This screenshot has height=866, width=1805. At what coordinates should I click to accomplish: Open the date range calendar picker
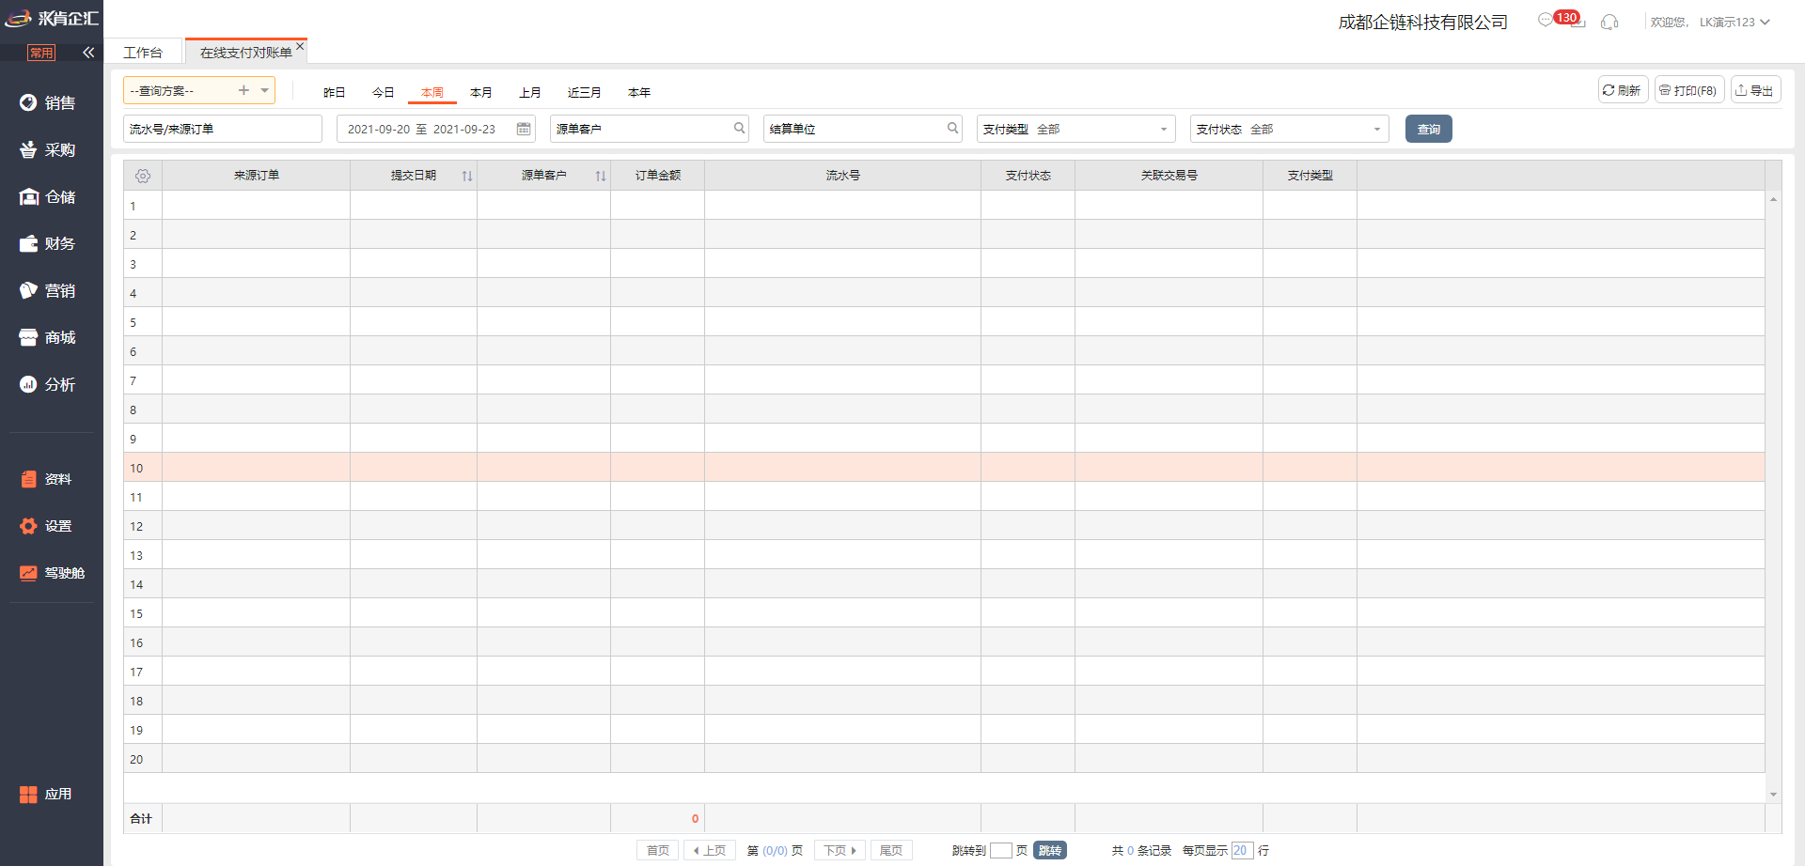[524, 129]
